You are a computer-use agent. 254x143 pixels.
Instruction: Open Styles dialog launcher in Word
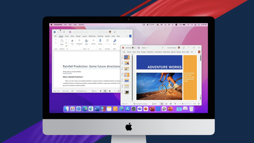pyautogui.click(x=88, y=49)
